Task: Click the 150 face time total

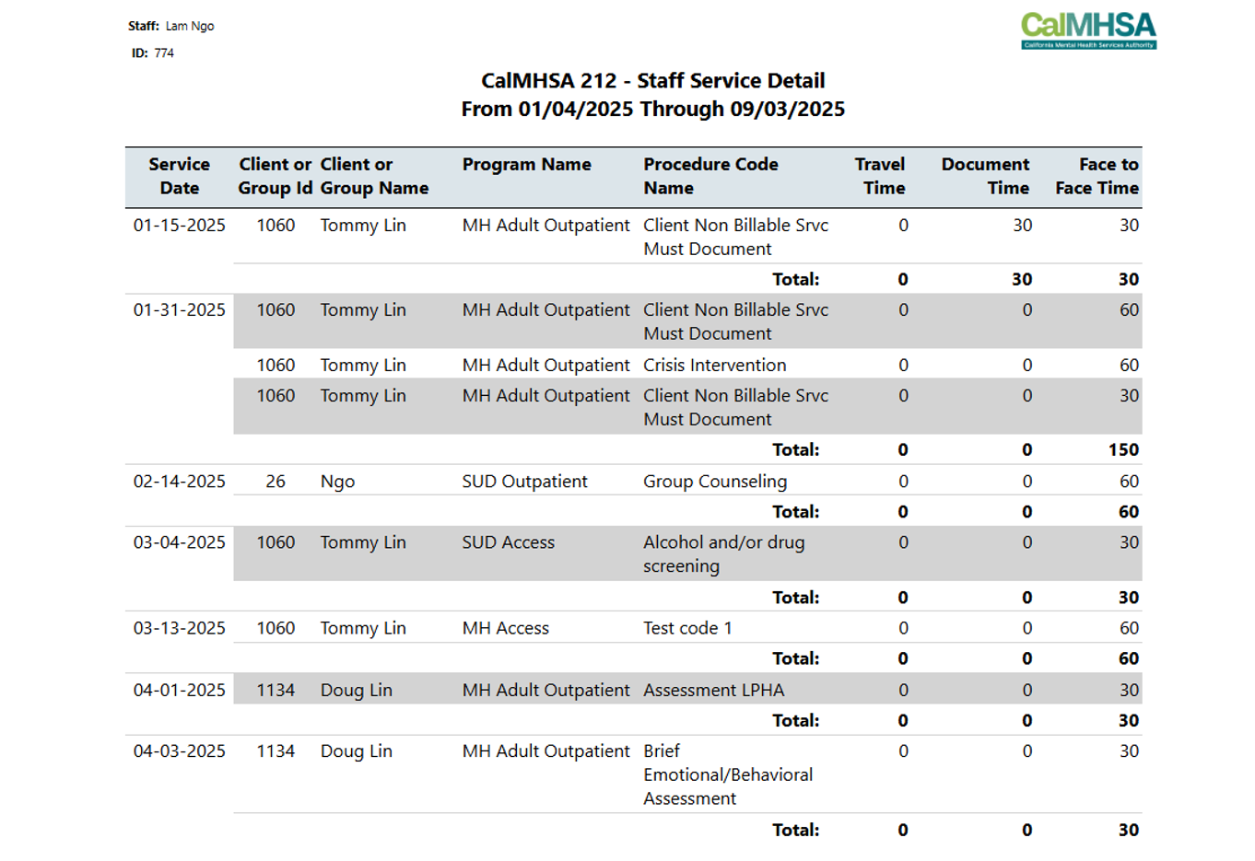Action: (x=1123, y=449)
